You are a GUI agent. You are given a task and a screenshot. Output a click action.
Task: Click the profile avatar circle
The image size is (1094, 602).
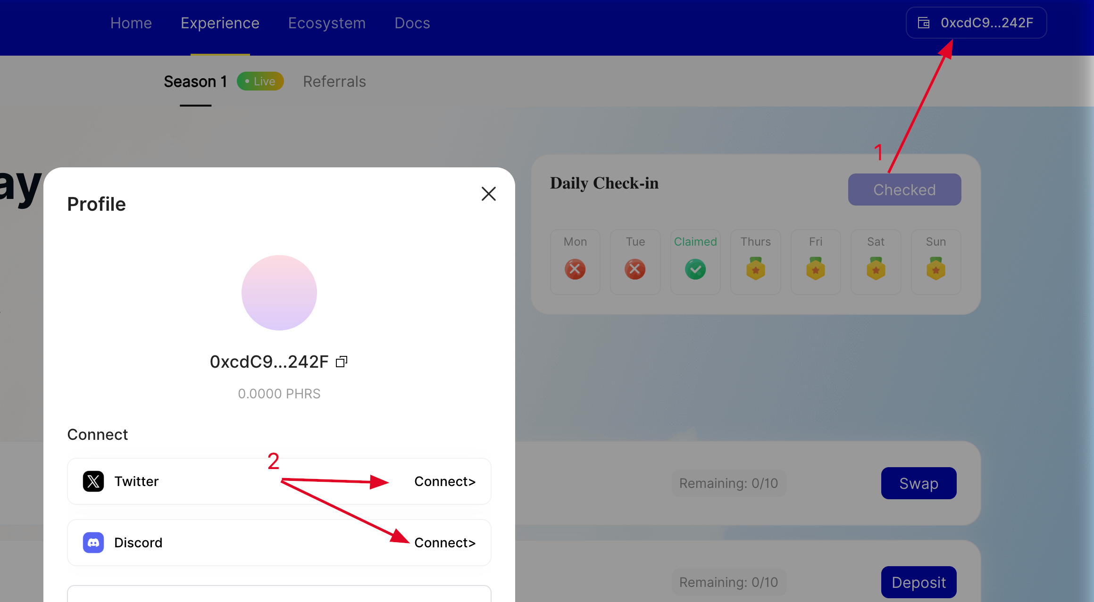(x=279, y=293)
